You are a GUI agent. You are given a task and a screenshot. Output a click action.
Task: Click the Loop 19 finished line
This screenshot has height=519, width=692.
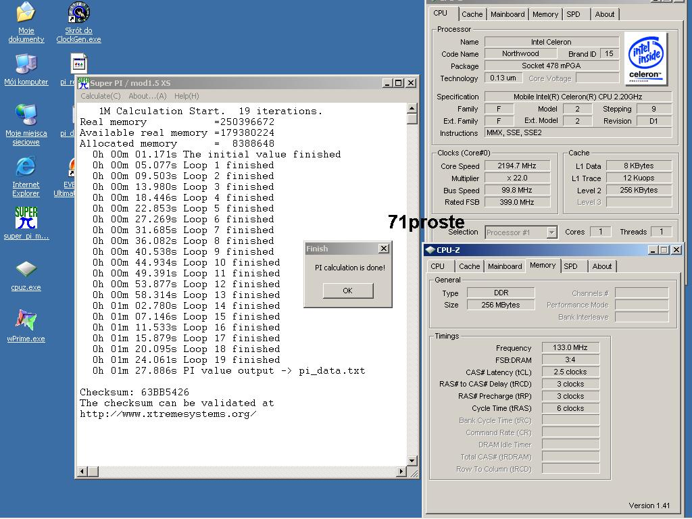coord(186,360)
